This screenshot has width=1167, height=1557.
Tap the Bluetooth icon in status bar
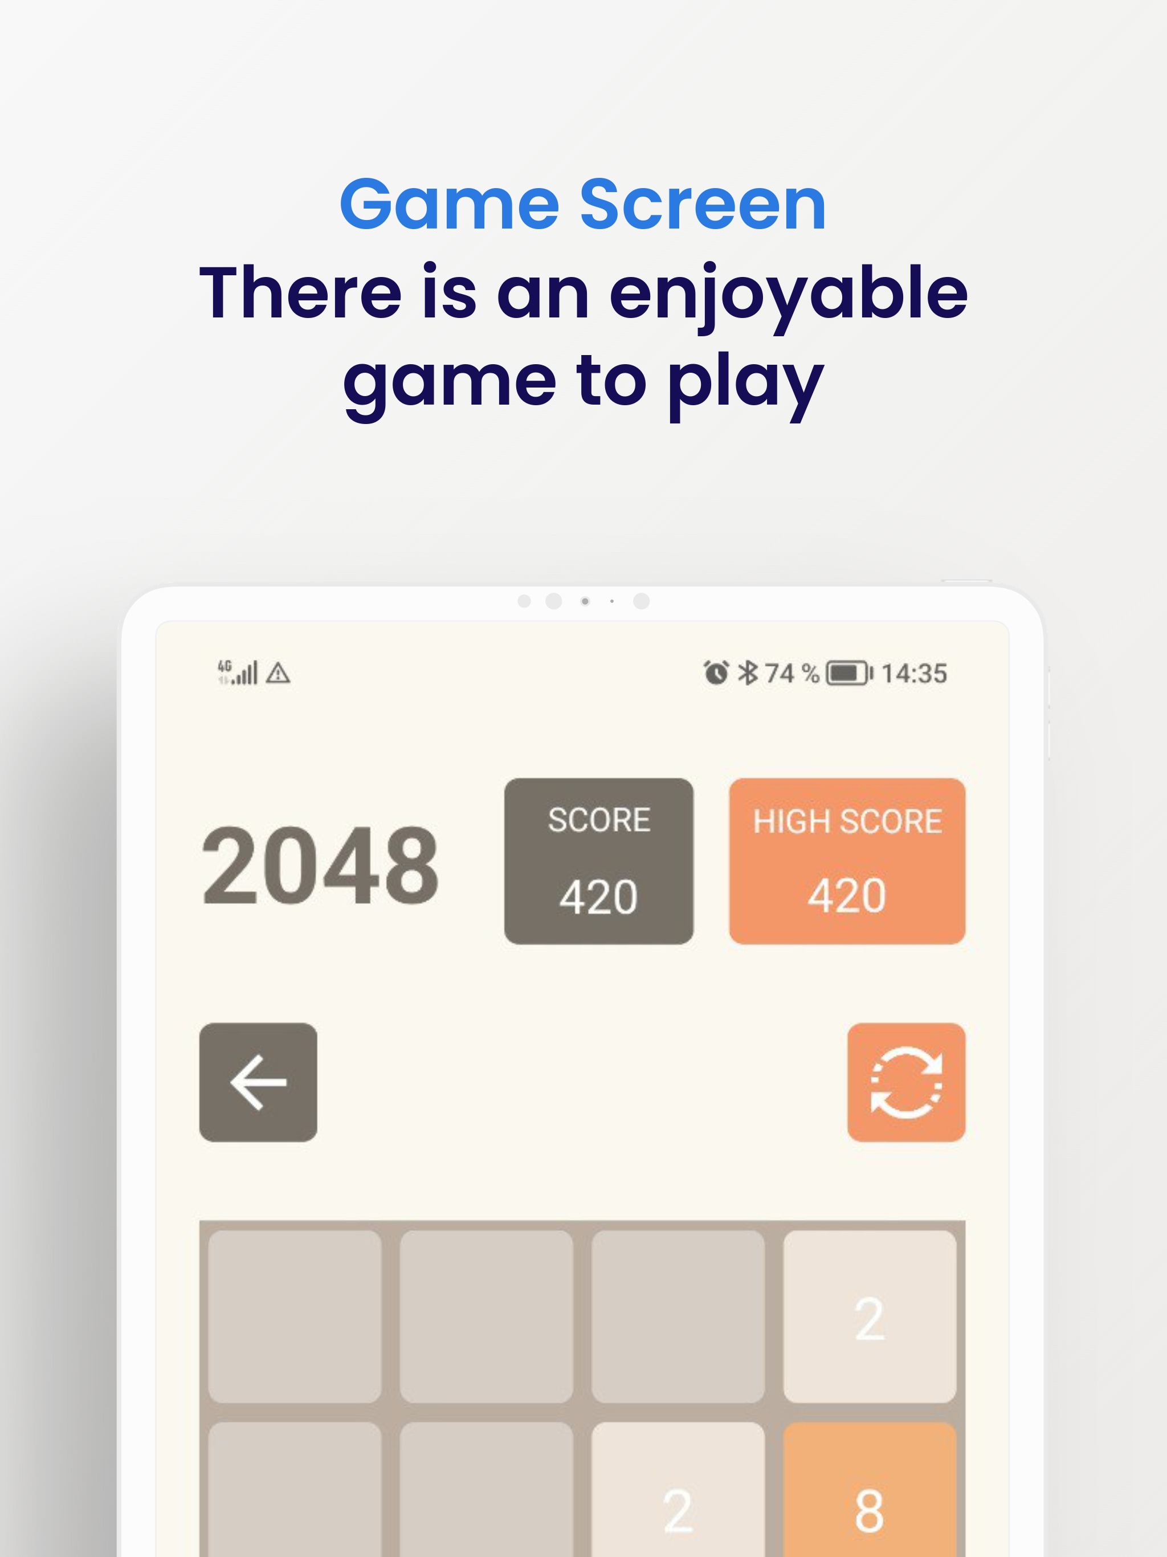pyautogui.click(x=748, y=672)
